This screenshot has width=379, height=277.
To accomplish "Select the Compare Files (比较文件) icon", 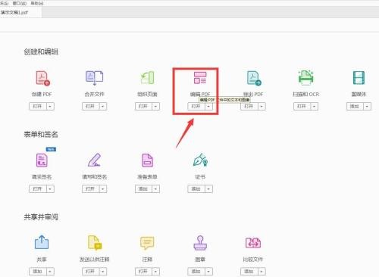I will [x=253, y=243].
